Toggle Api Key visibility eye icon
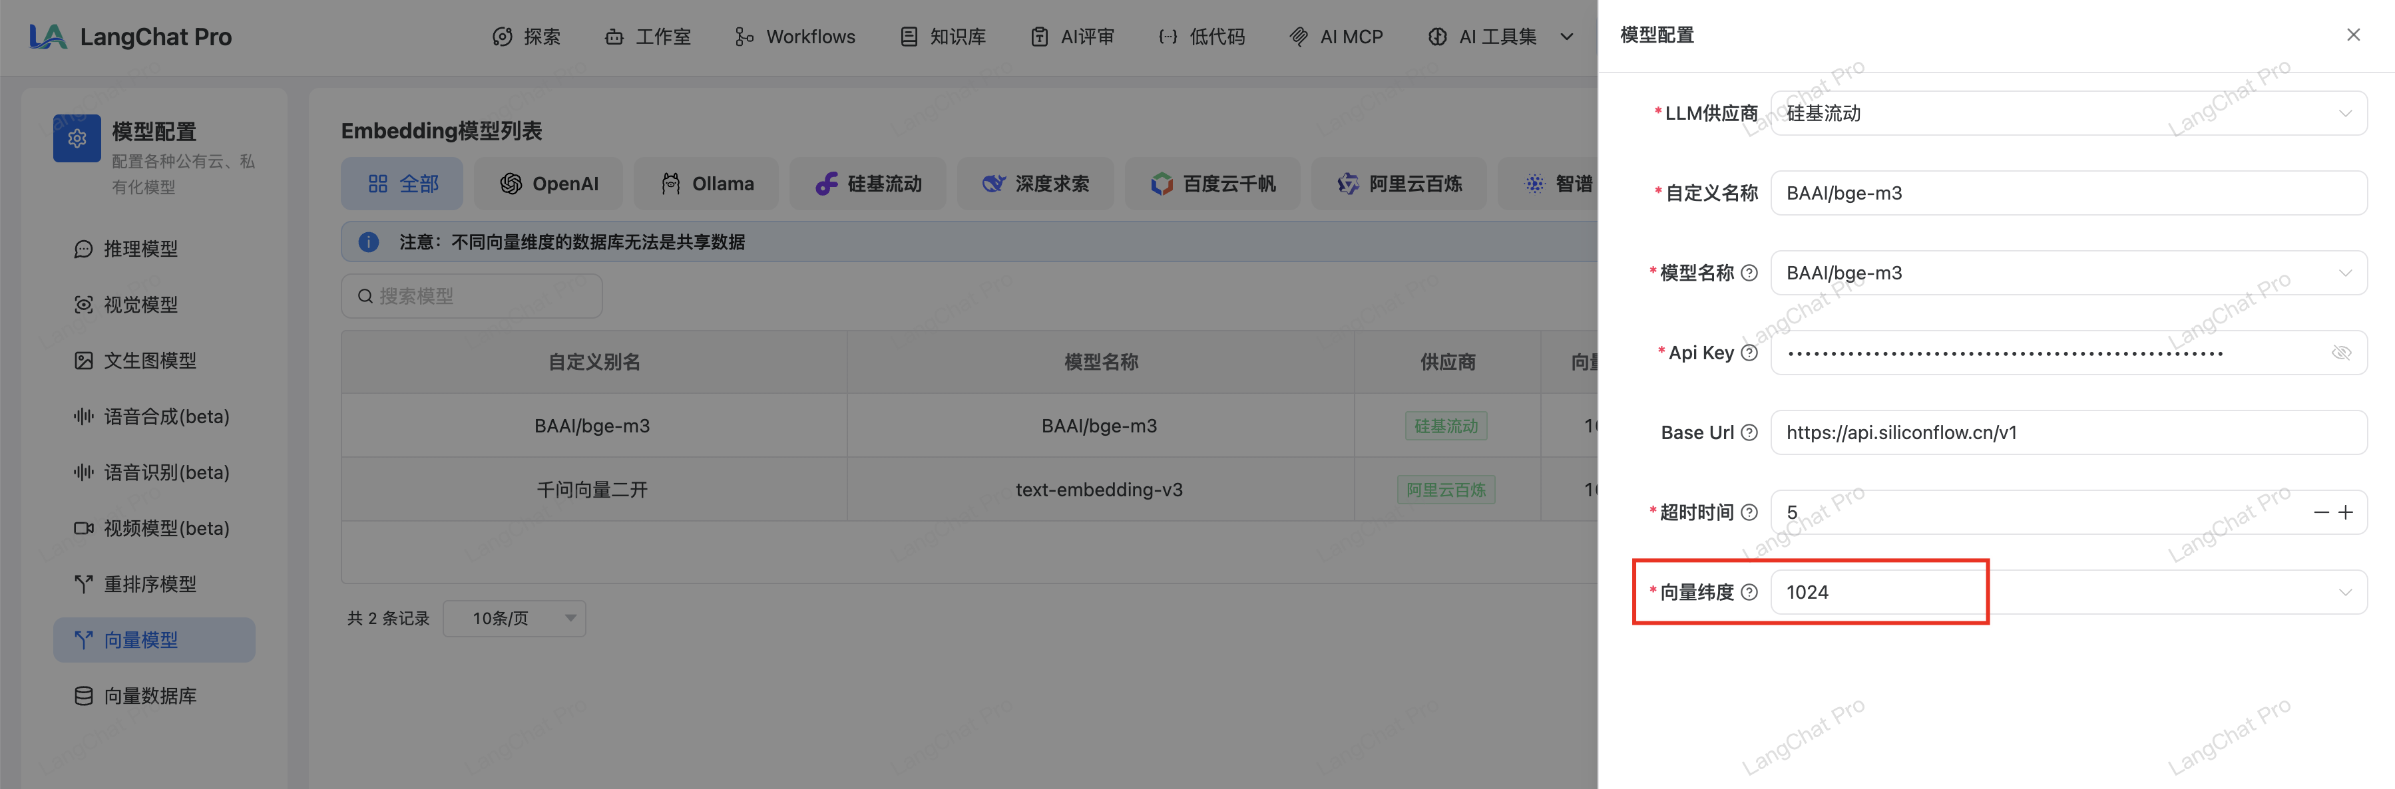This screenshot has width=2395, height=789. pos(2341,353)
